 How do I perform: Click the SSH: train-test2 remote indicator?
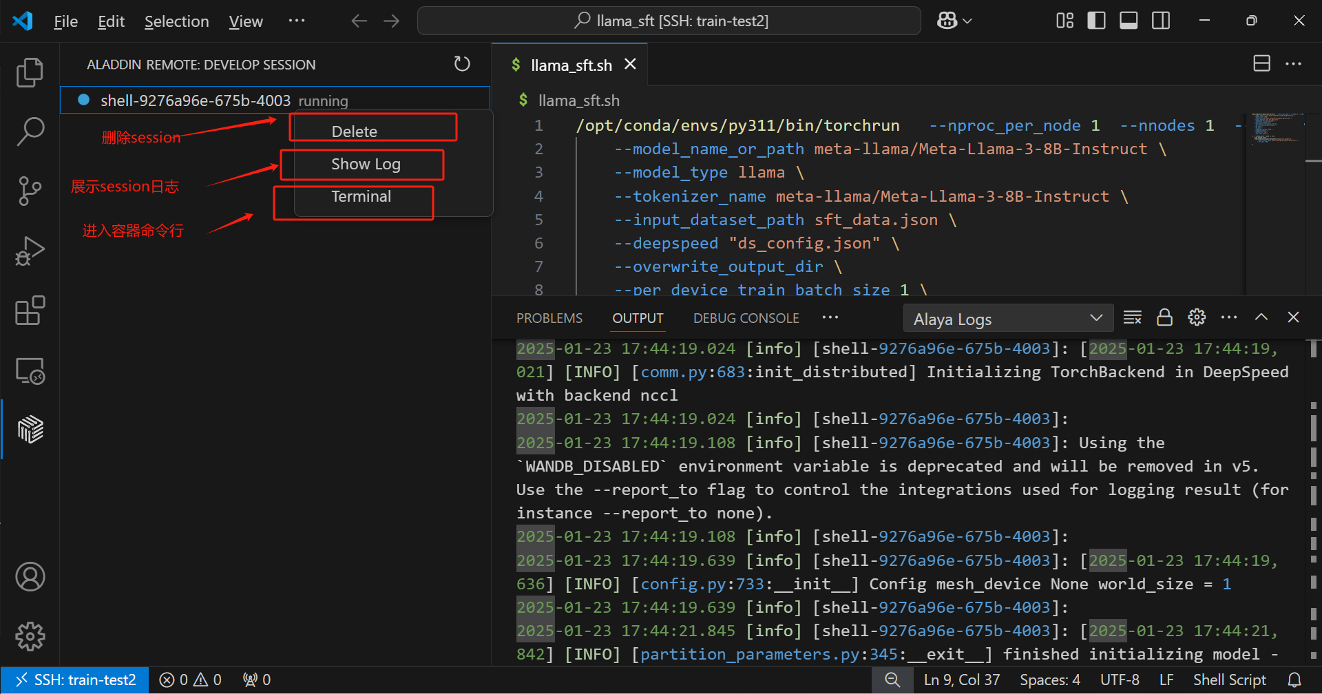pyautogui.click(x=75, y=680)
